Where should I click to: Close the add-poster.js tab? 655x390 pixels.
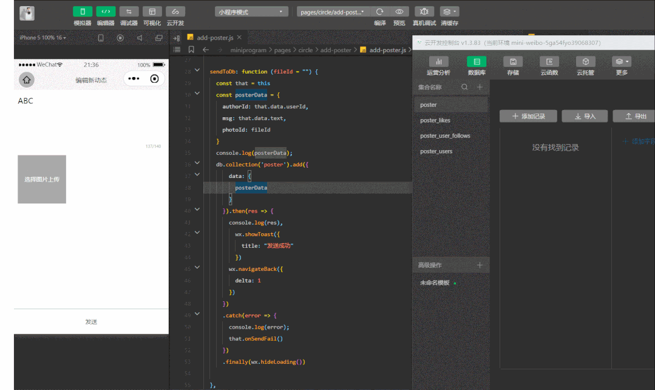(x=239, y=37)
